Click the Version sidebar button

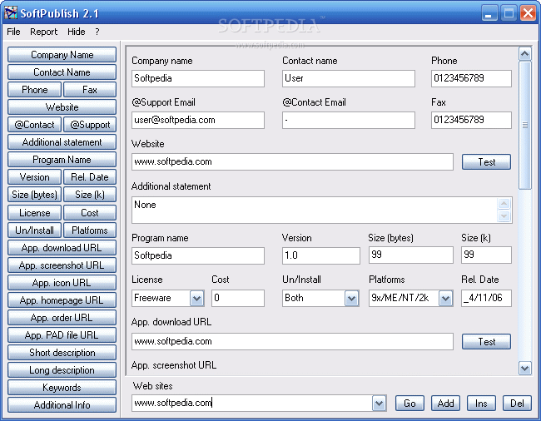click(34, 177)
